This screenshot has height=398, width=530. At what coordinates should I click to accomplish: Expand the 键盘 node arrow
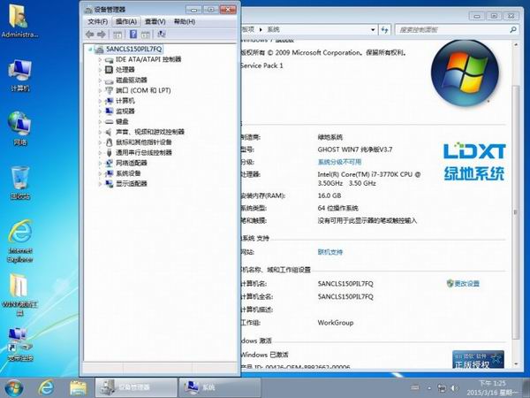pyautogui.click(x=100, y=121)
